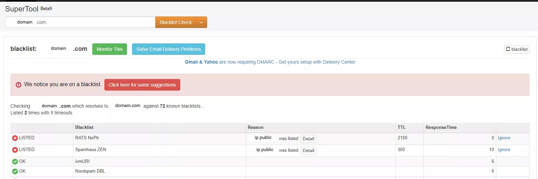
Task: Click the 'Listed 2 times with 1 timeouts' text
Action: pos(41,113)
